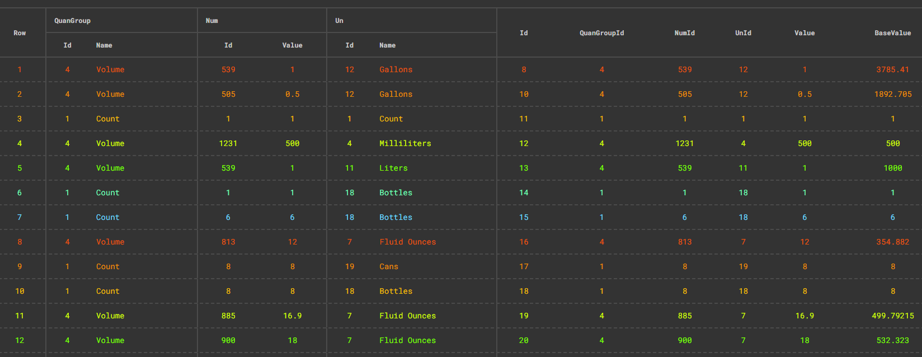Click the 354.882 base value cell

(893, 242)
